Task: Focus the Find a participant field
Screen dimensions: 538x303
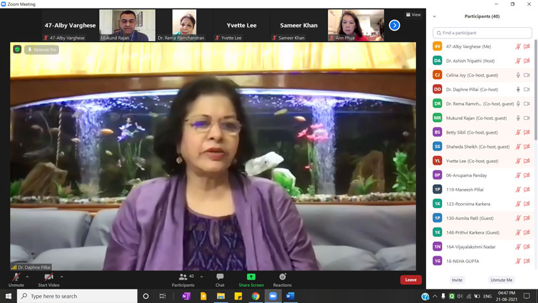Action: tap(482, 33)
